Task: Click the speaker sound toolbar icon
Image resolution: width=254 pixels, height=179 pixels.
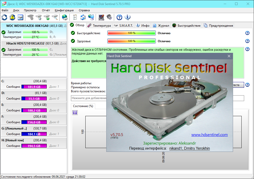Action: click(x=109, y=17)
